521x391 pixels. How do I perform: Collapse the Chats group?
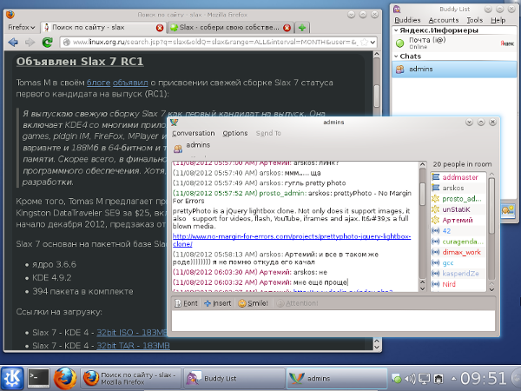(x=396, y=56)
